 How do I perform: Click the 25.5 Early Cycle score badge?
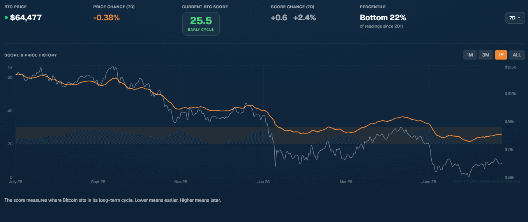click(x=201, y=24)
